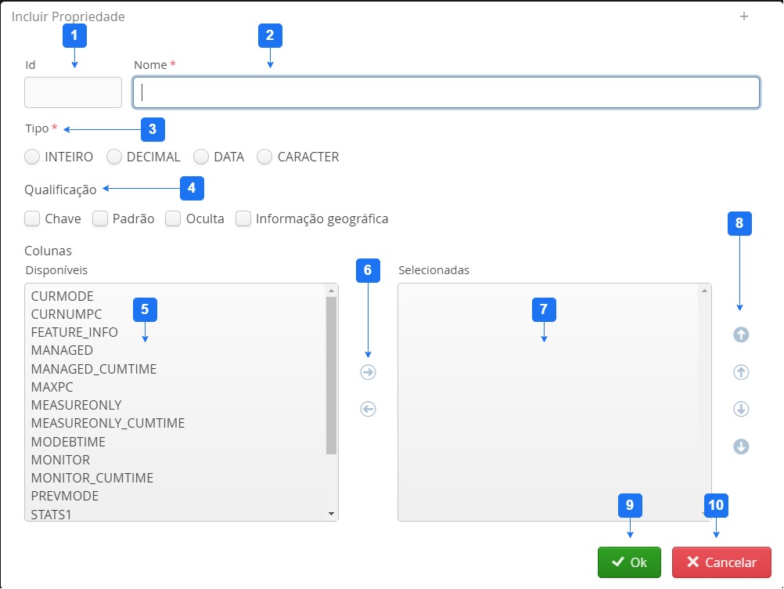Click the move left arrow icon
Viewport: 784px width, 589px height.
pos(368,409)
